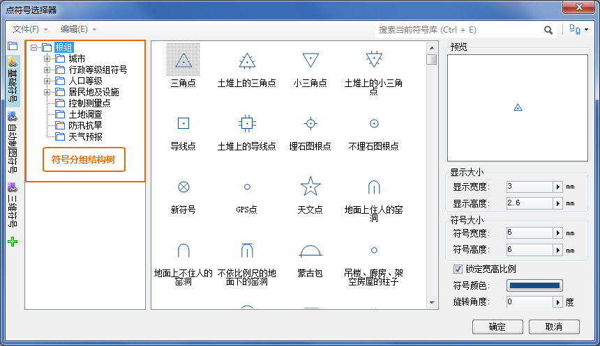
Task: Click the green plus add icon
Action: 13,242
